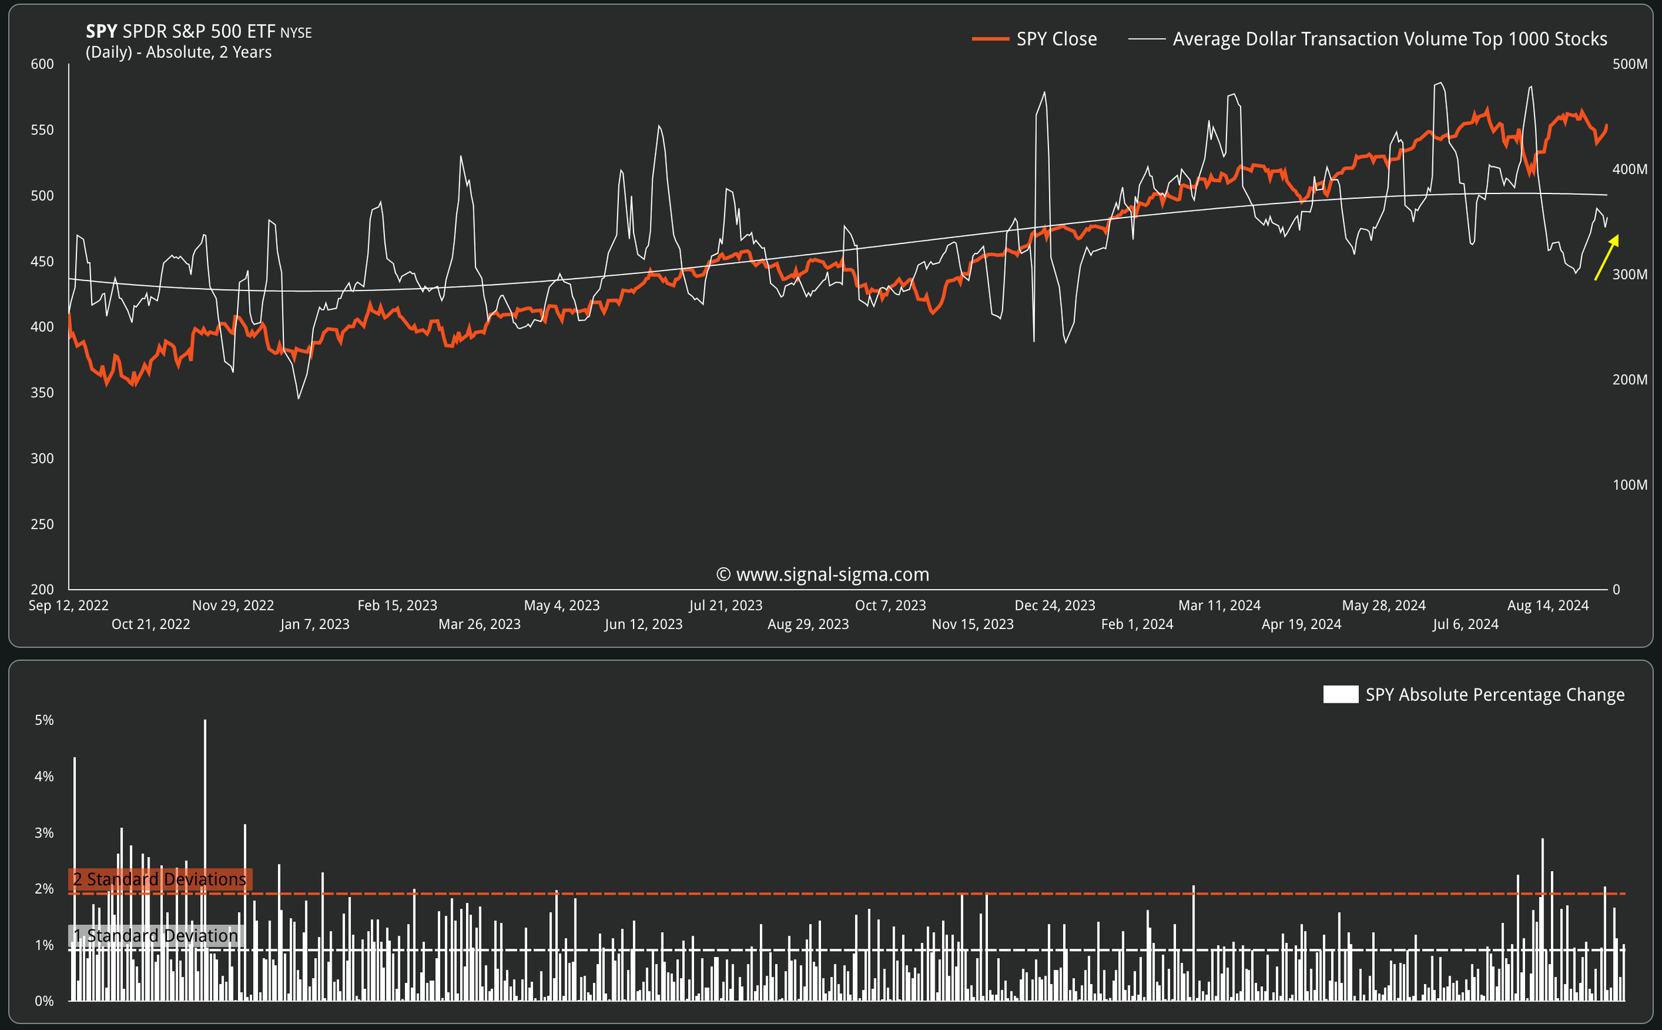Click the Feb 15, 2023 date label
The width and height of the screenshot is (1662, 1030).
pos(397,605)
